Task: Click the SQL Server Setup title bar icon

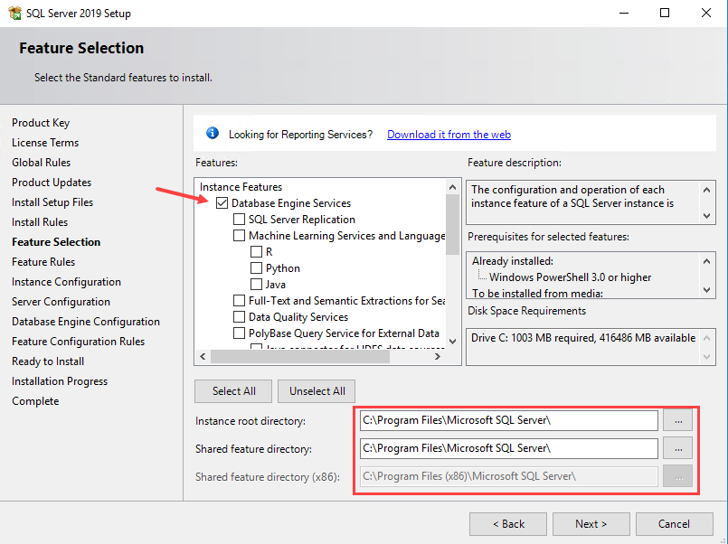Action: (14, 13)
